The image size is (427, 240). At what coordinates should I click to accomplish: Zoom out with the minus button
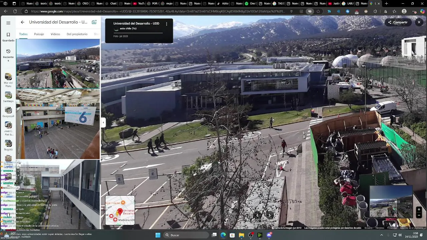419,215
